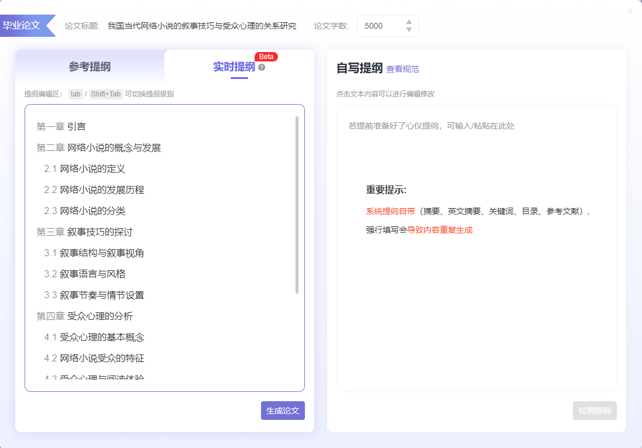
Task: Switch to the 参考提纲 tab
Action: (90, 67)
